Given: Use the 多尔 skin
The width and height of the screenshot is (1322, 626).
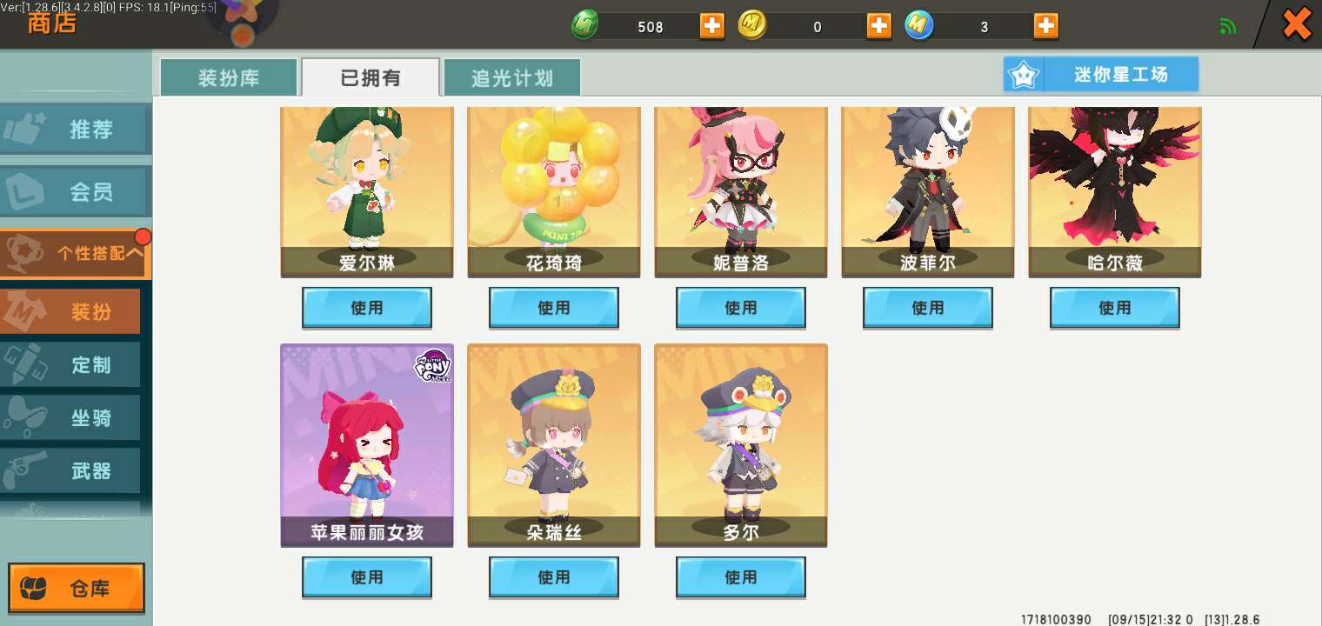Looking at the screenshot, I should coord(741,577).
